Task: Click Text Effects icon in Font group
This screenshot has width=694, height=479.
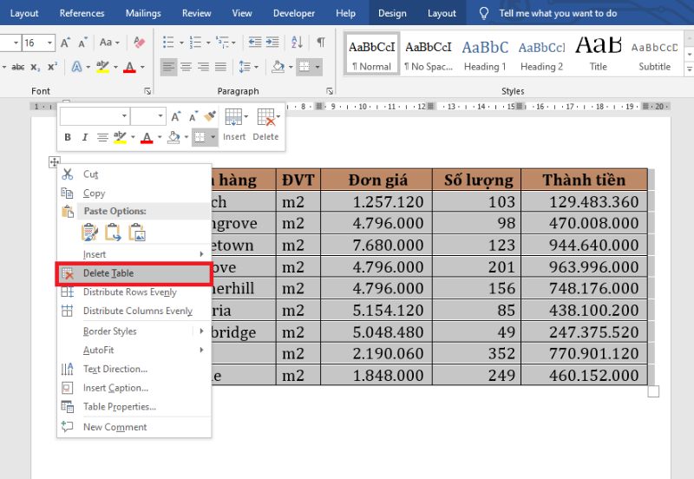Action: 76,68
